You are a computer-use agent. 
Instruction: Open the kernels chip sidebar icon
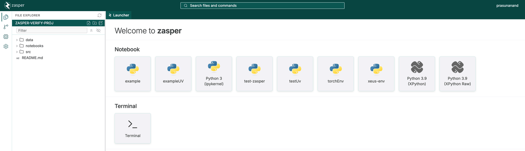click(x=6, y=37)
